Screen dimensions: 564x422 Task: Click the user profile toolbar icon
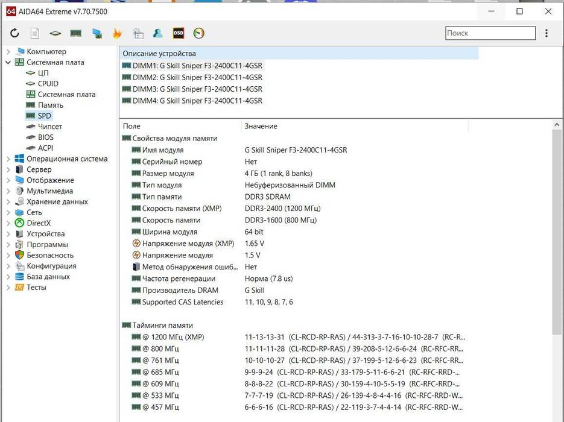(x=158, y=33)
